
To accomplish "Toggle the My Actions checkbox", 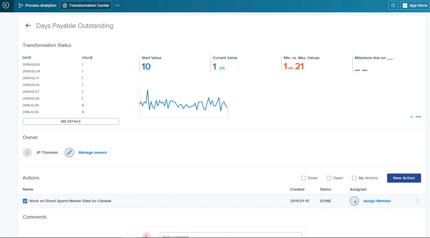I will [x=354, y=178].
